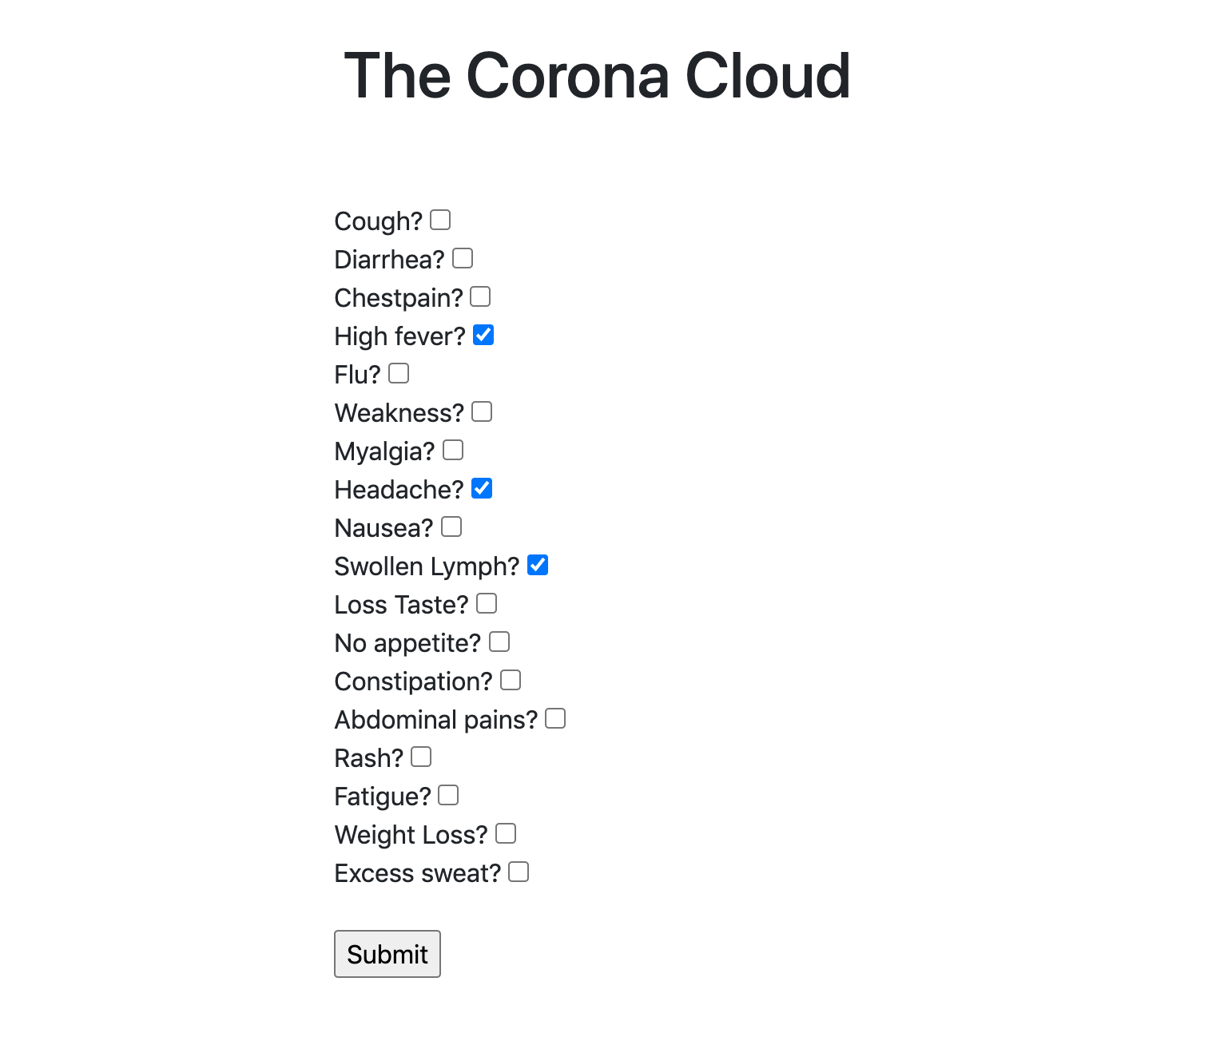
Task: Select the Abdominal pains checkbox
Action: pos(555,718)
